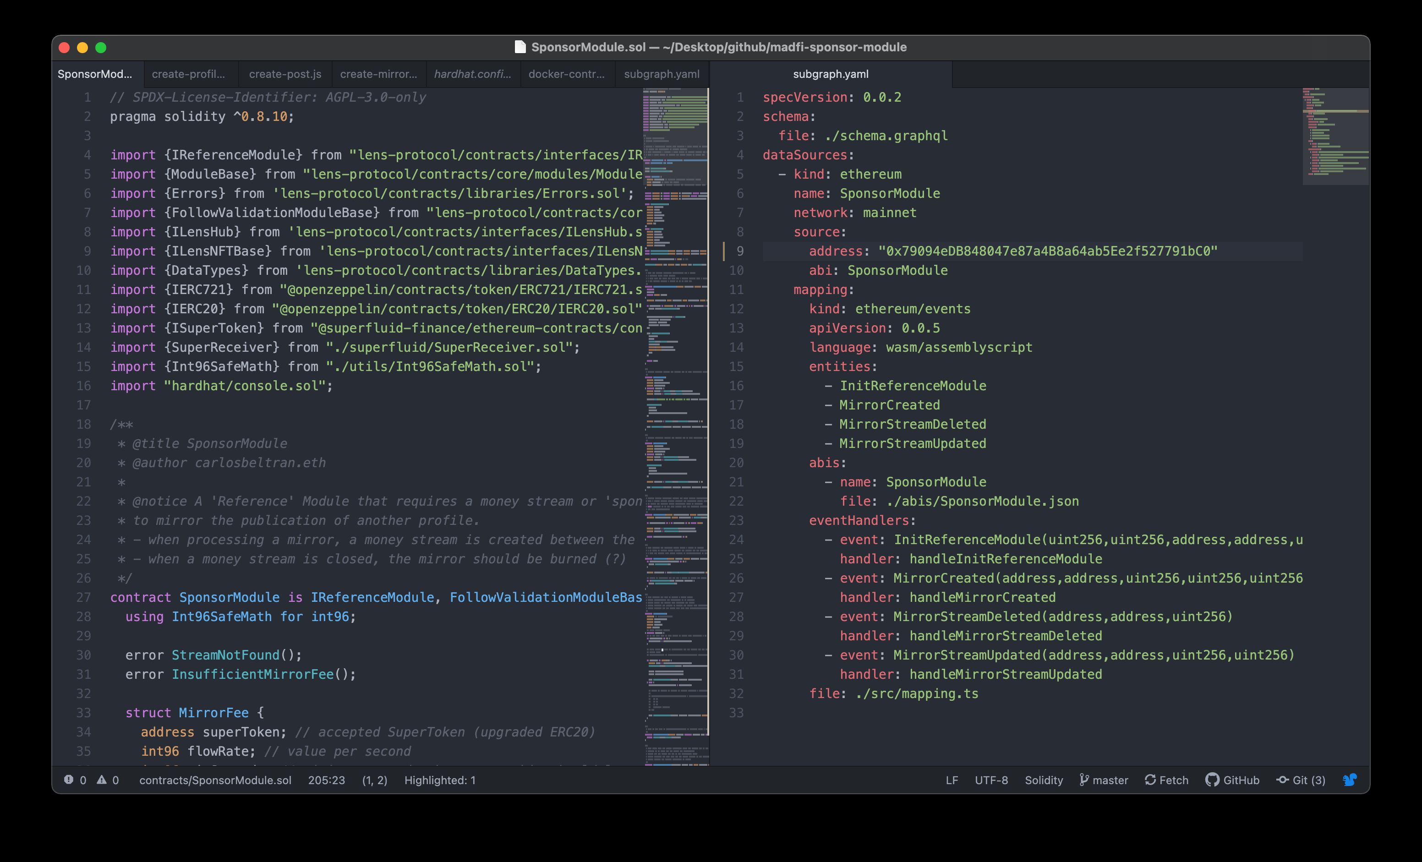The height and width of the screenshot is (862, 1422).
Task: Click the import {SuperReceiver} line
Action: tap(345, 347)
